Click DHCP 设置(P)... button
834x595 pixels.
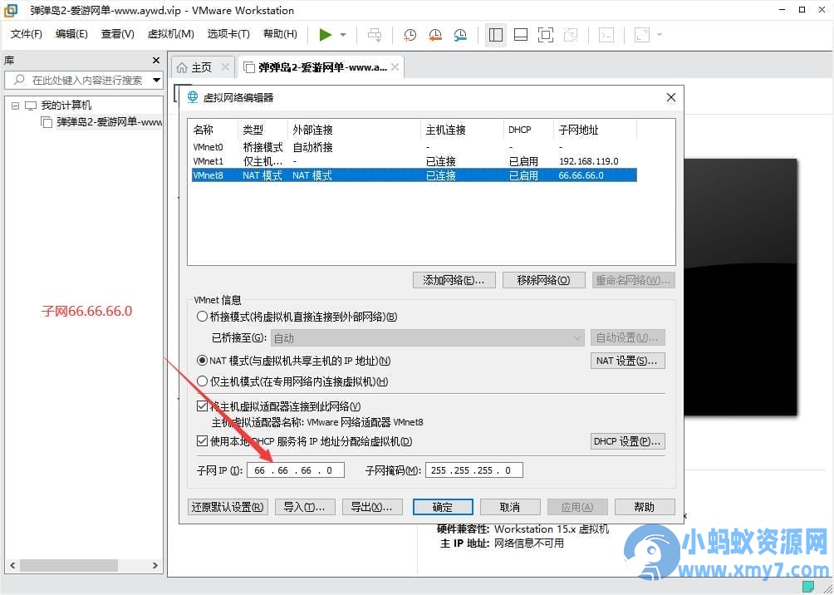tap(628, 441)
